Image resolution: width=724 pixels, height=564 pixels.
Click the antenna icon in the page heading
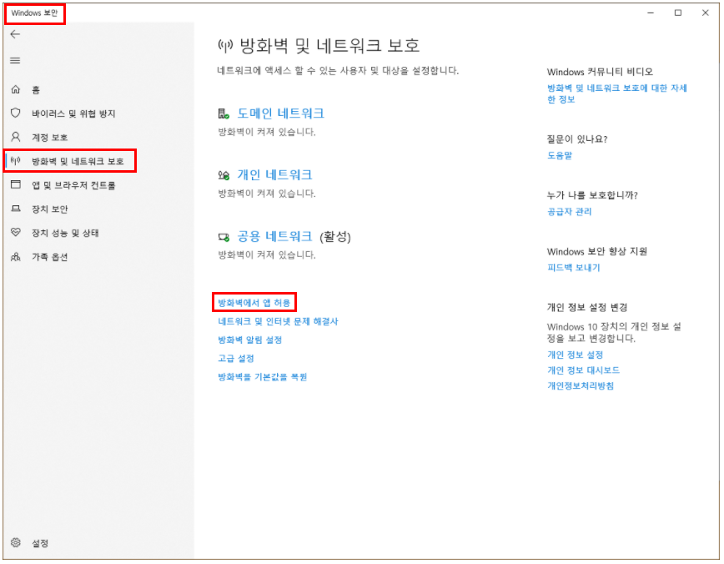click(225, 46)
